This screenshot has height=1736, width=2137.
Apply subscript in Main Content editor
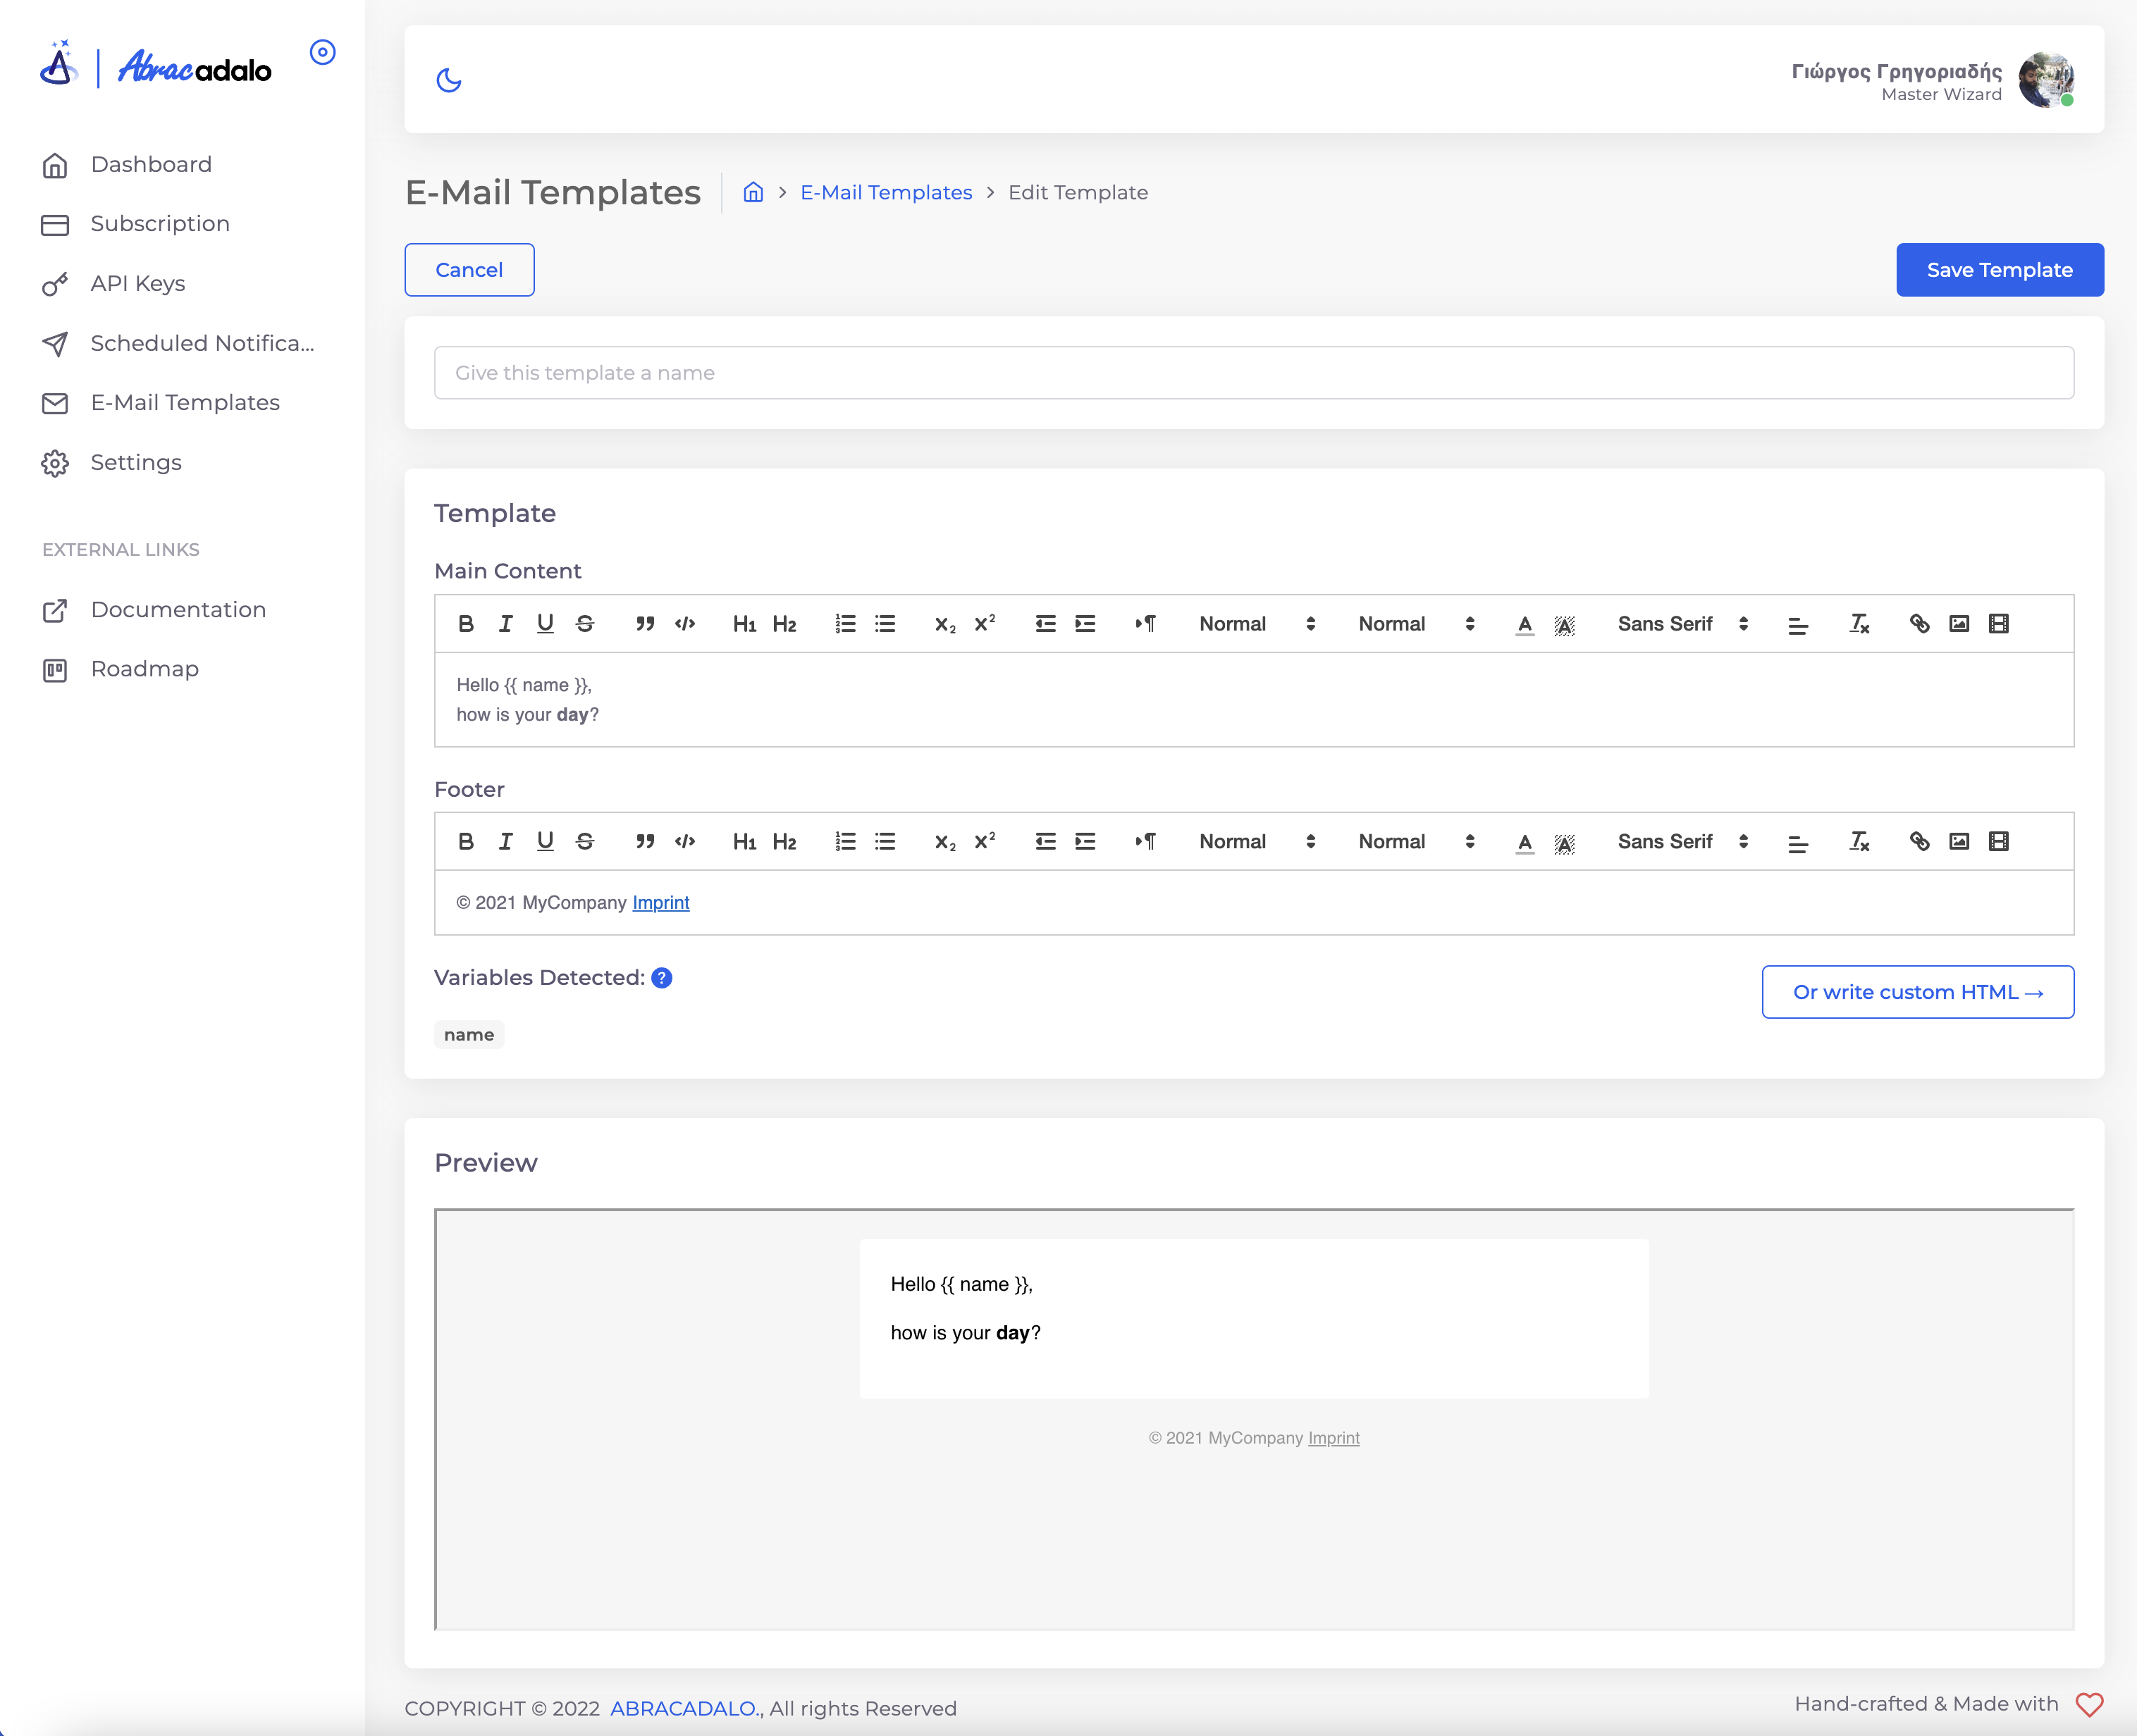coord(945,624)
